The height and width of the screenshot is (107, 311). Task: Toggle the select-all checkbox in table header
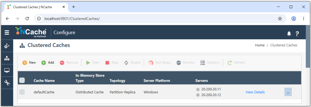point(22,80)
